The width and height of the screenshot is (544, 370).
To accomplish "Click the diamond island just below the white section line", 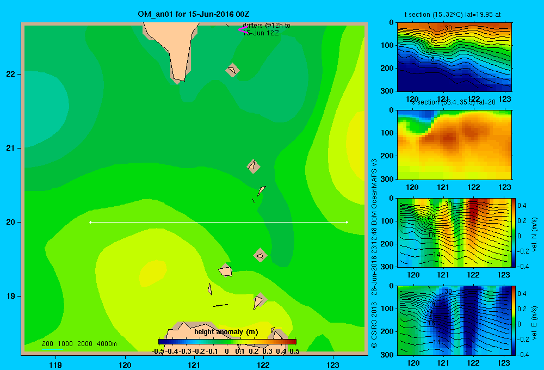I will coord(260,255).
